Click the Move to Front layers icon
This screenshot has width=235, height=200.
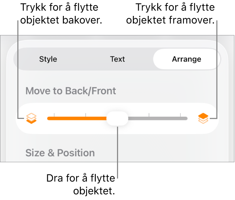point(203,119)
